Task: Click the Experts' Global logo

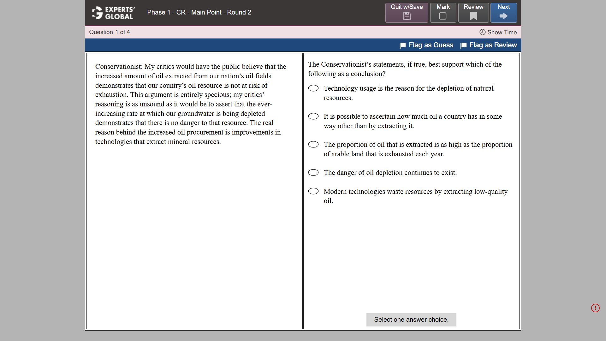Action: tap(112, 13)
